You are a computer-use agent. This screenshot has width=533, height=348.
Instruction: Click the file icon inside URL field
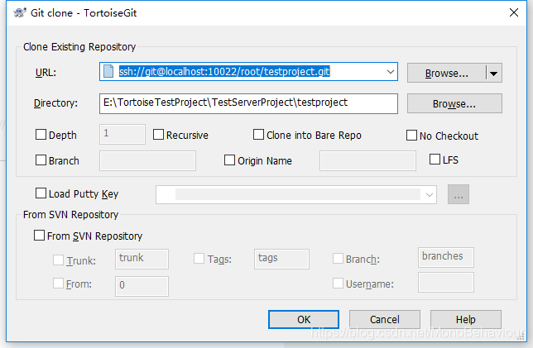(108, 71)
